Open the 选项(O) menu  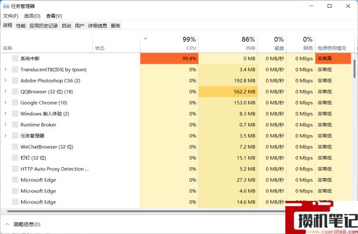32,16
